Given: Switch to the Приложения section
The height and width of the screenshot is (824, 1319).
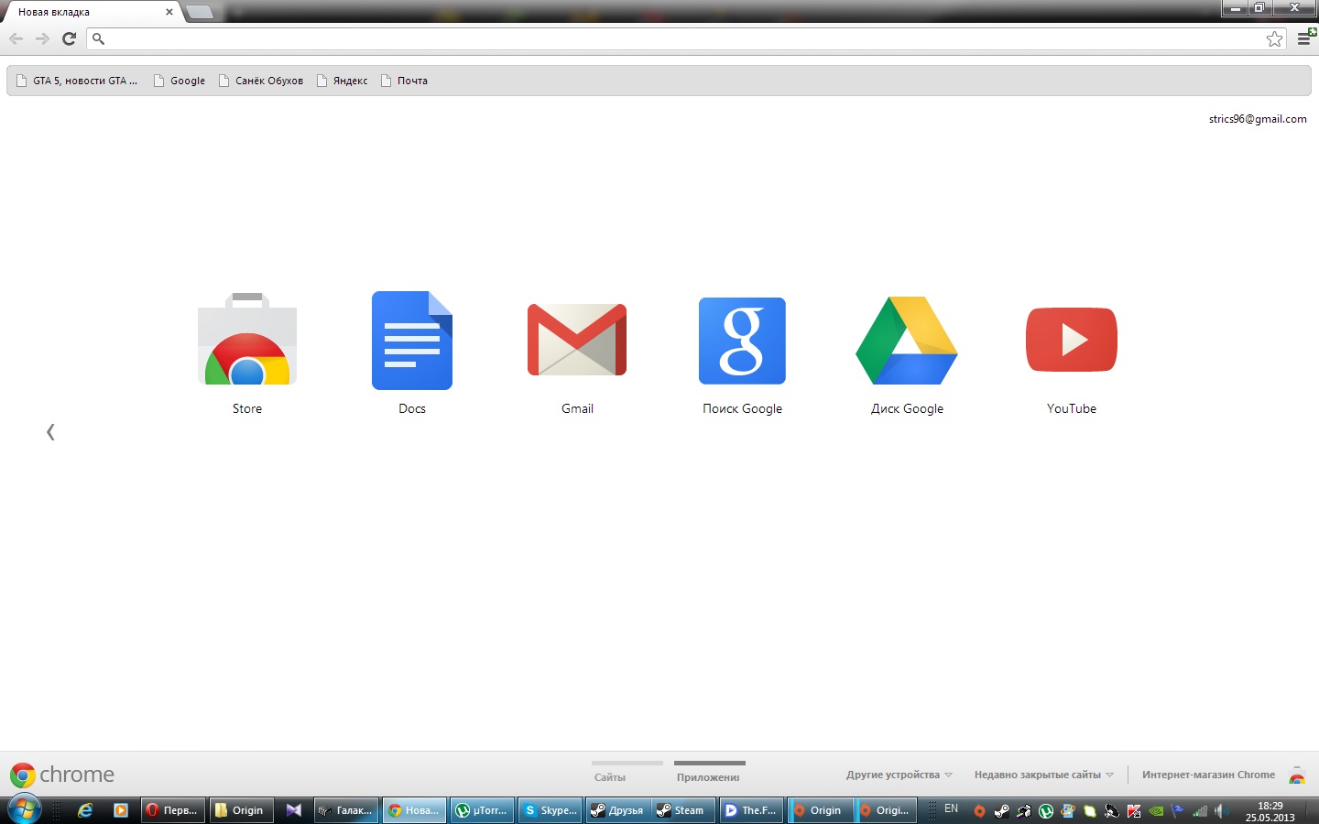Looking at the screenshot, I should coord(710,772).
